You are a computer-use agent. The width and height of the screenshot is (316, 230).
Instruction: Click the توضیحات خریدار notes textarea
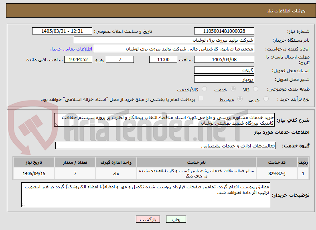click(146, 195)
